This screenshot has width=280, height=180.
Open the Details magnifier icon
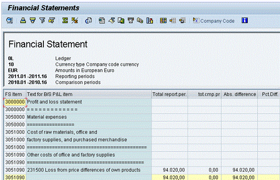9,21
